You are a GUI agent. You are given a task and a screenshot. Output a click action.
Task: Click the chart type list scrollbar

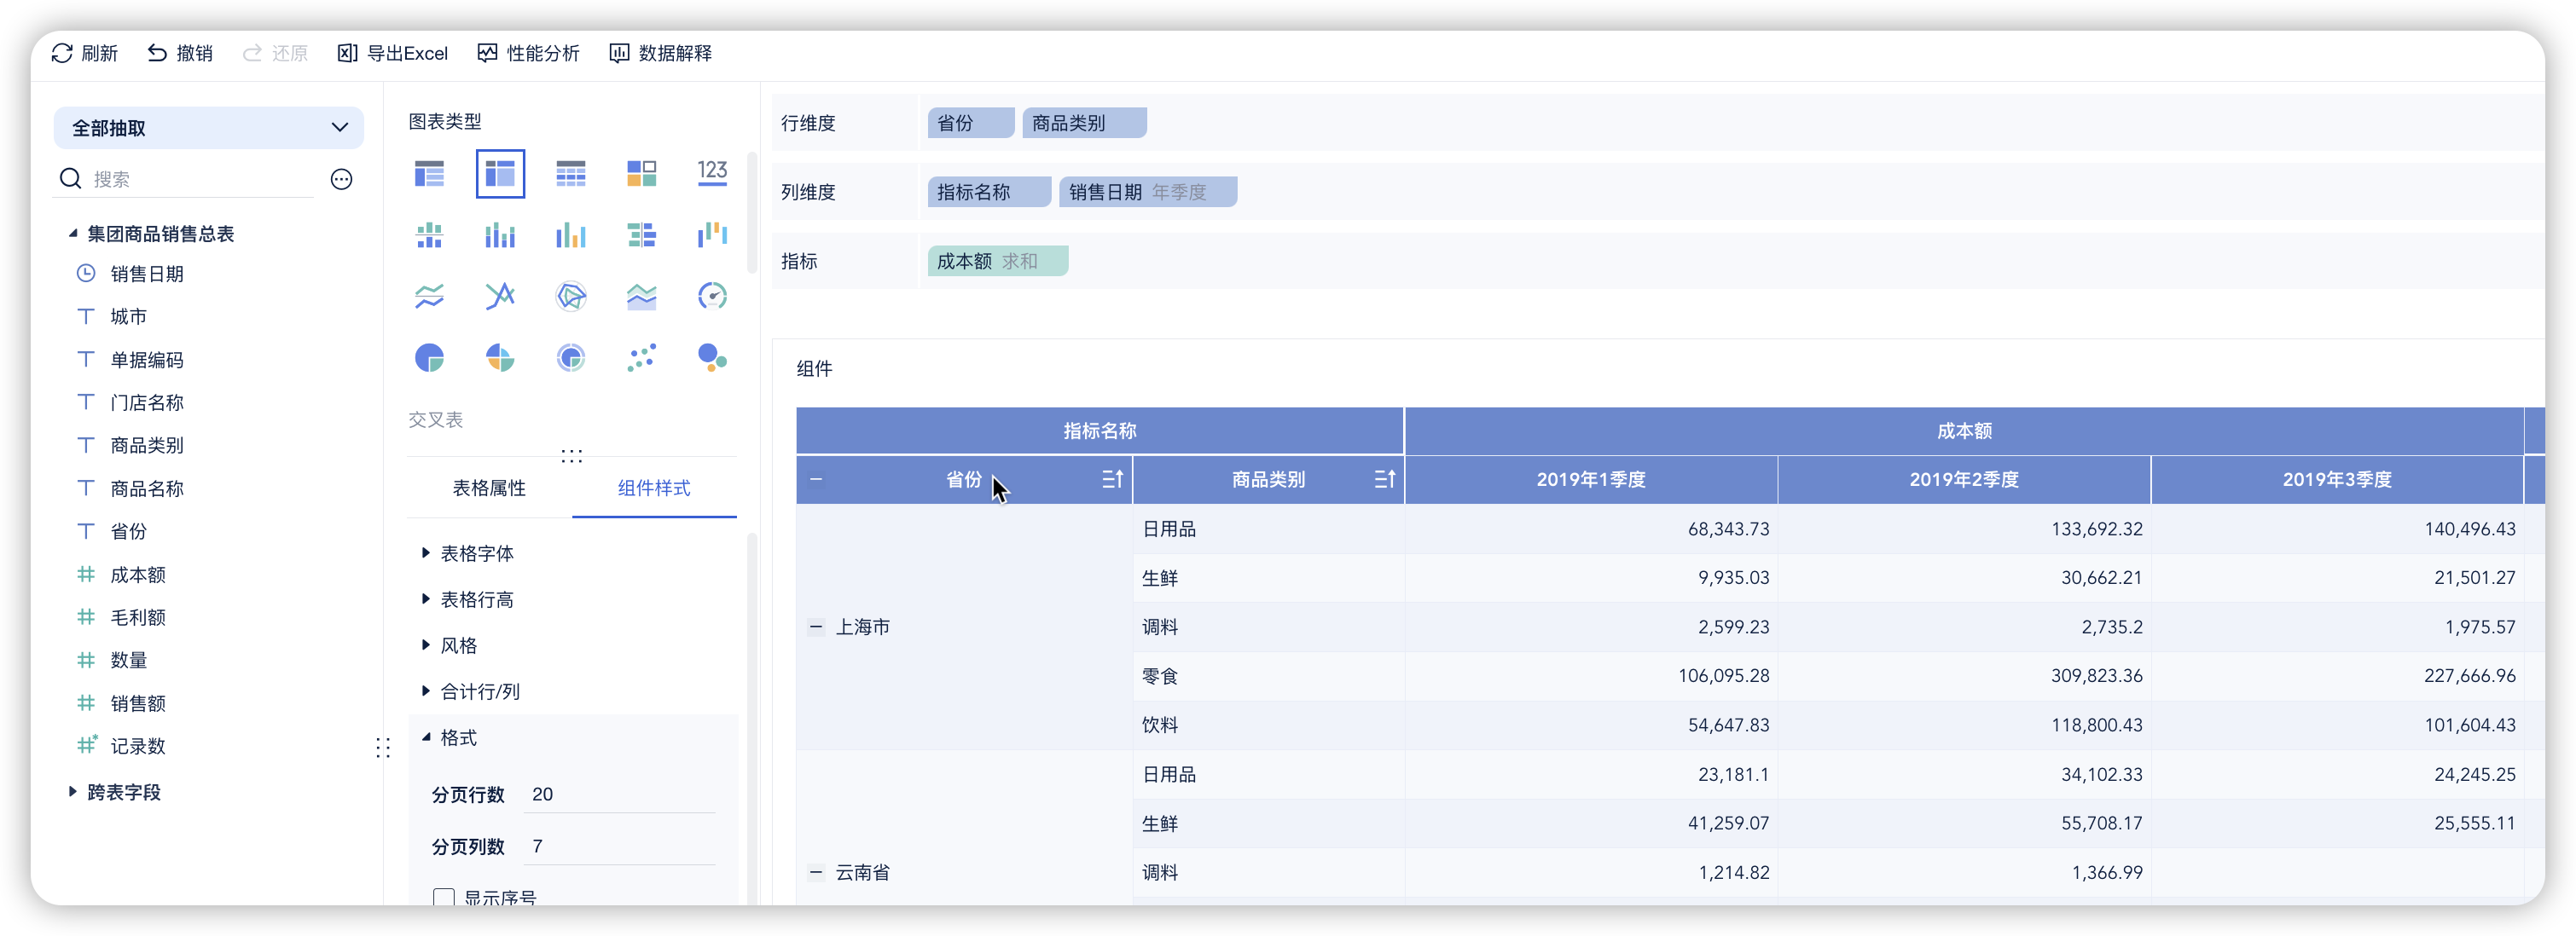752,213
